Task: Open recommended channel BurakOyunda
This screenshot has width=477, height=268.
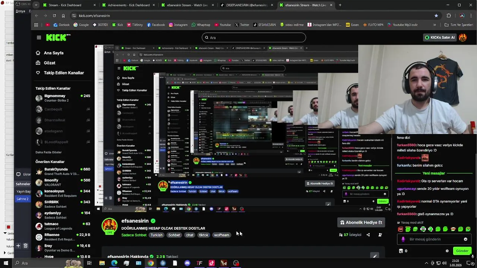Action: 63,171
